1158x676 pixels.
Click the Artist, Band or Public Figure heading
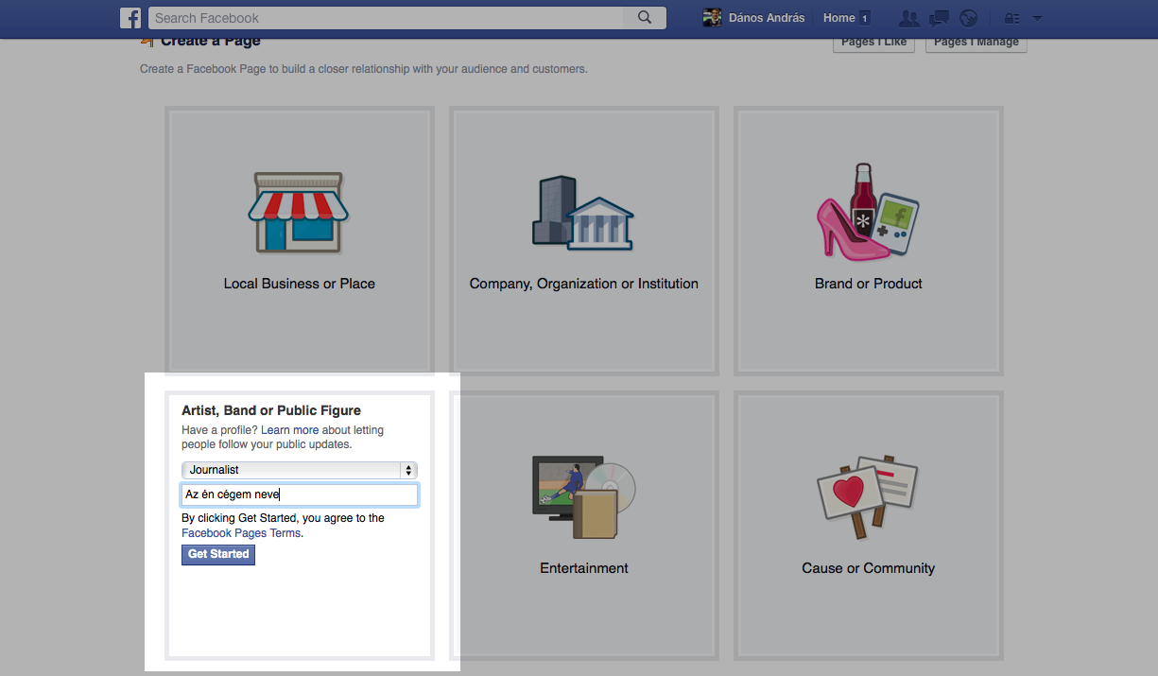pyautogui.click(x=271, y=410)
